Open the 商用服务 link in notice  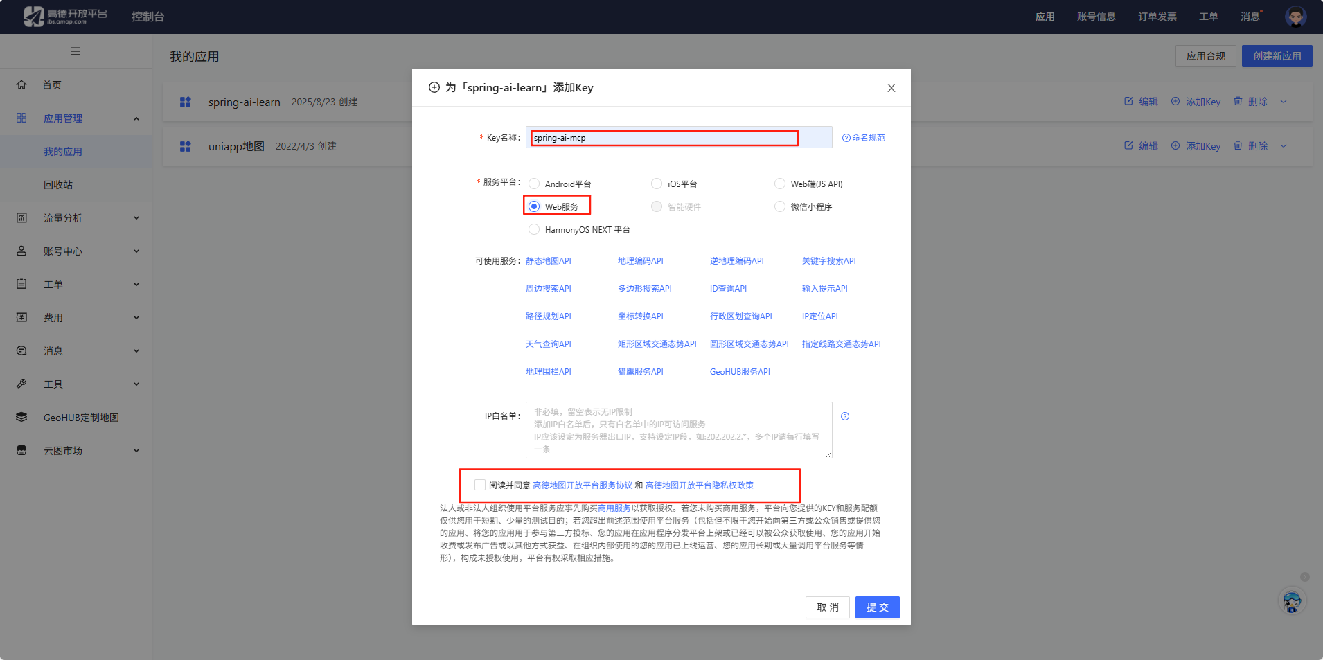click(x=614, y=508)
